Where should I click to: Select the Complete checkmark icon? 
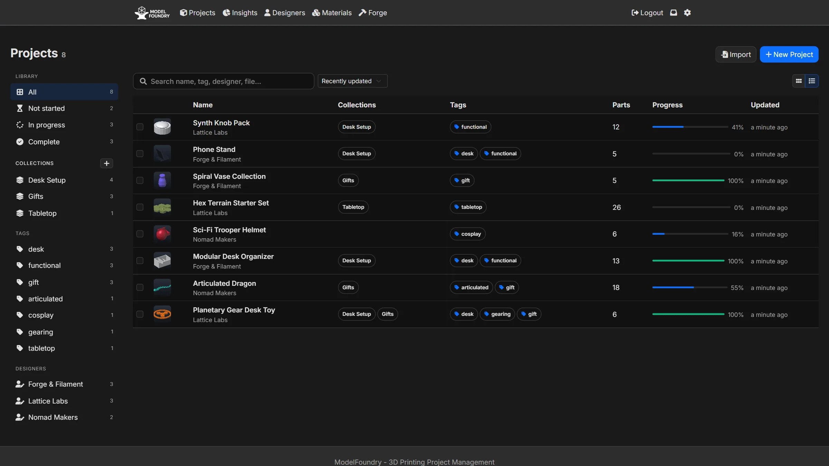pos(20,142)
